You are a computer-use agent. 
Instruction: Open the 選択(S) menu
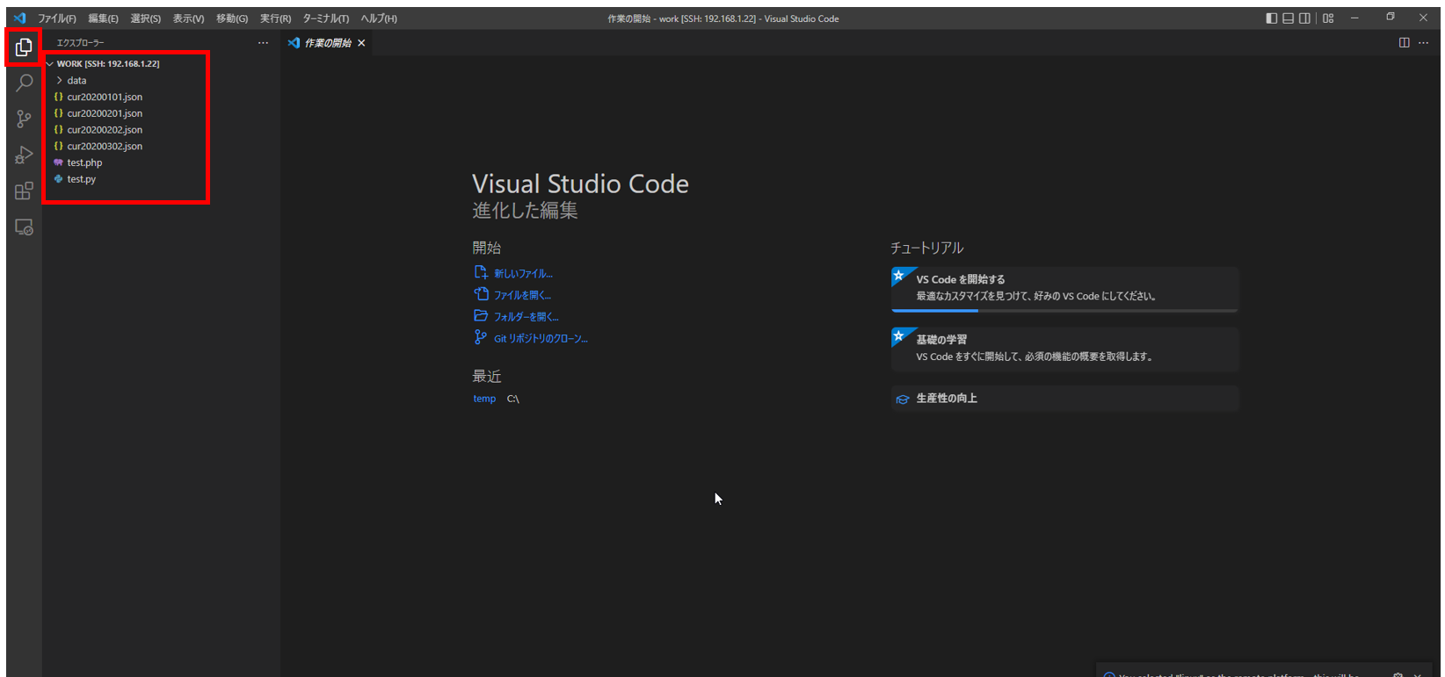point(145,18)
